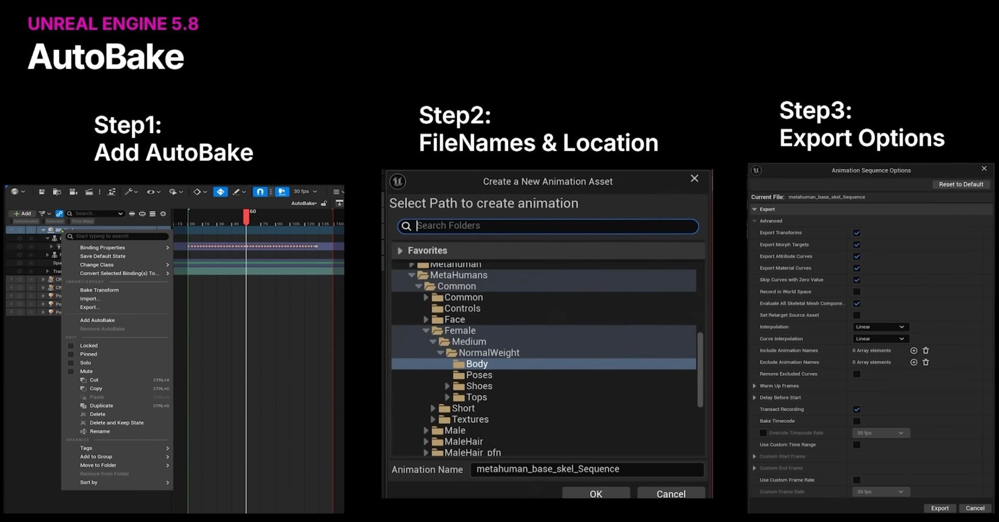
Task: Click the Search Folders input field
Action: point(548,226)
